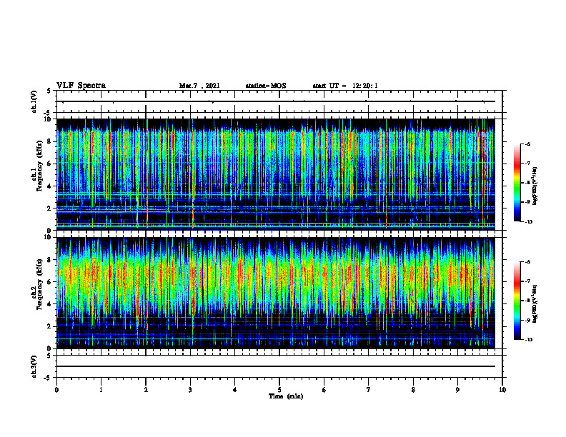Click the ch.3 voltage waveform trace

coord(276,366)
